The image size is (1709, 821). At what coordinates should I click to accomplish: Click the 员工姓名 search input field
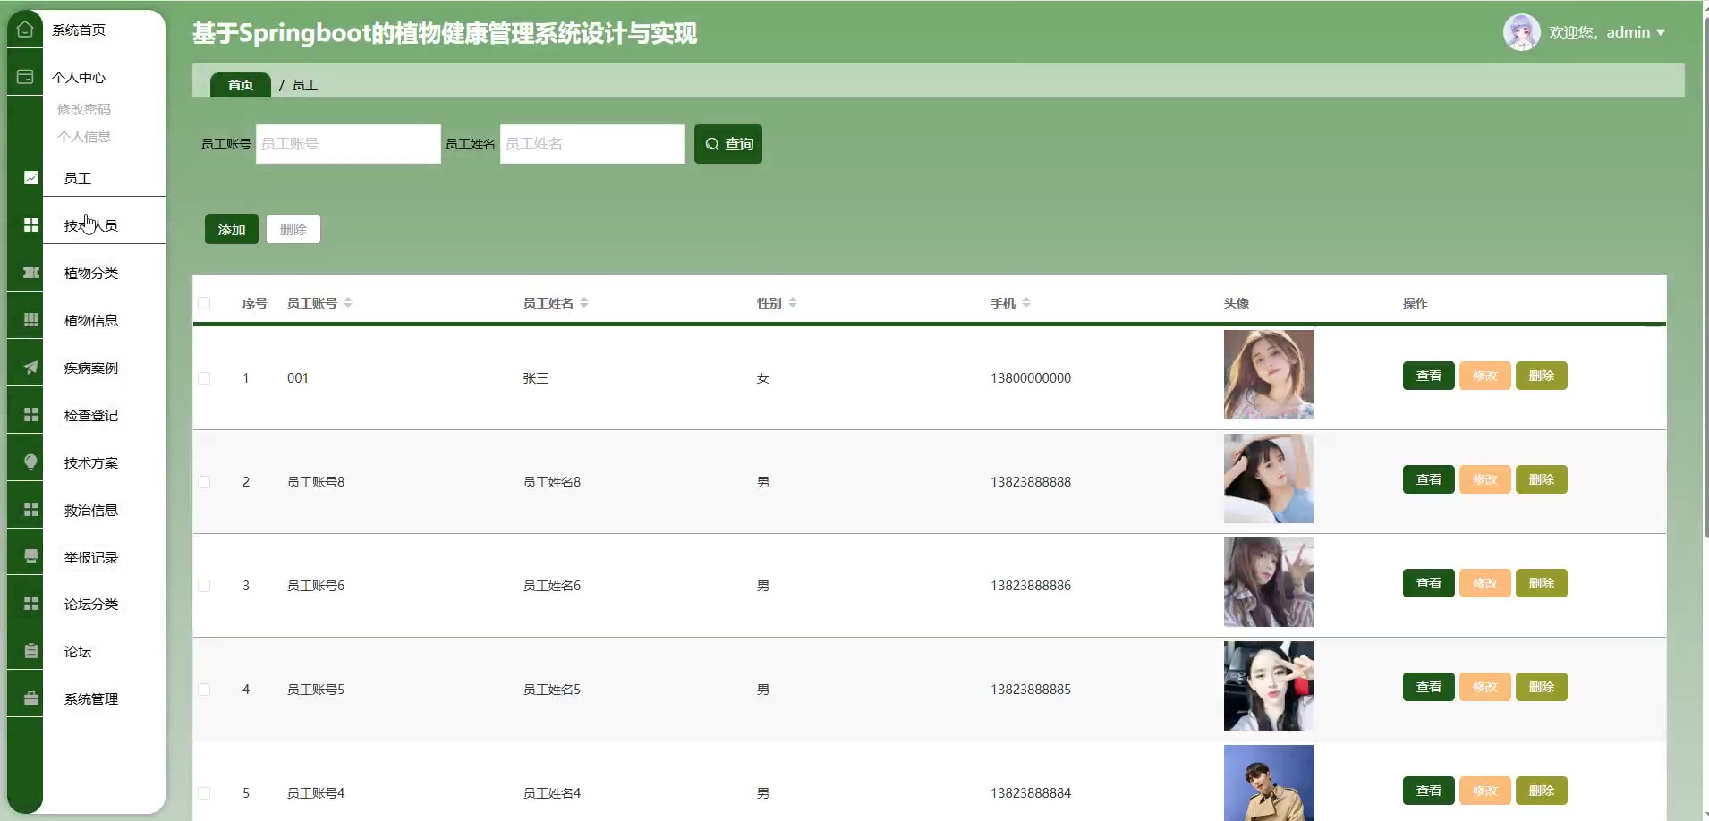click(592, 144)
